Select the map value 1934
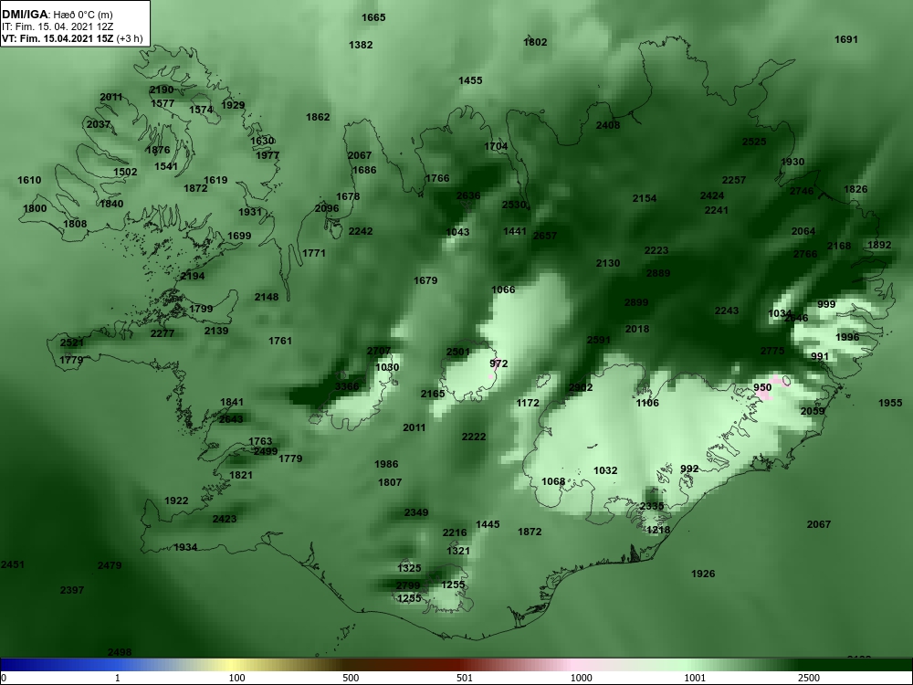Screen dimensions: 913x685 click(185, 547)
